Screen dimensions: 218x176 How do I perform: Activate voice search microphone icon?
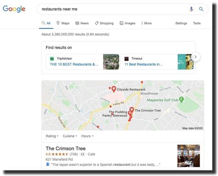[191, 9]
